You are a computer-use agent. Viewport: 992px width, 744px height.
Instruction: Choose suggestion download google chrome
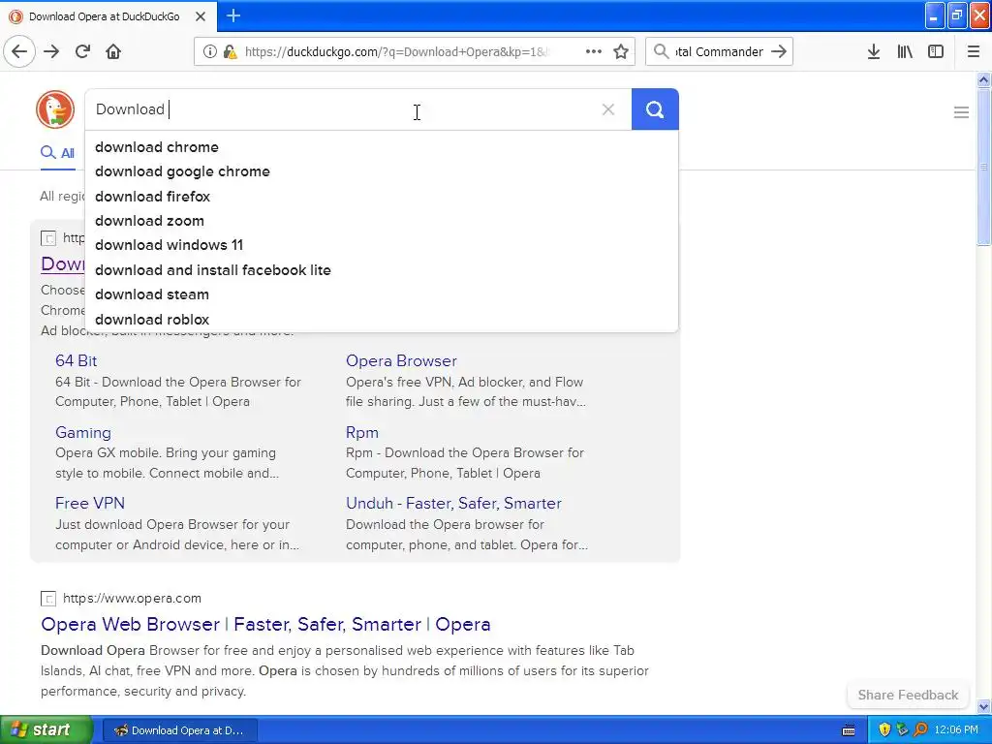point(382,171)
